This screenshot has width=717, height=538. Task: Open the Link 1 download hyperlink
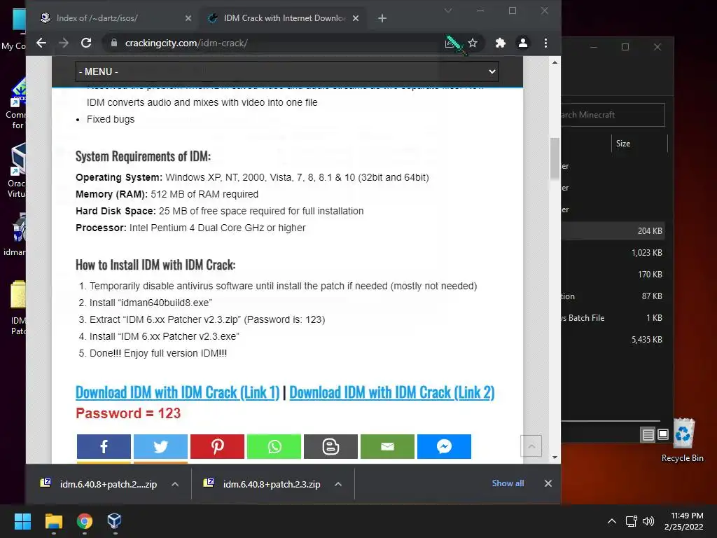tap(177, 392)
